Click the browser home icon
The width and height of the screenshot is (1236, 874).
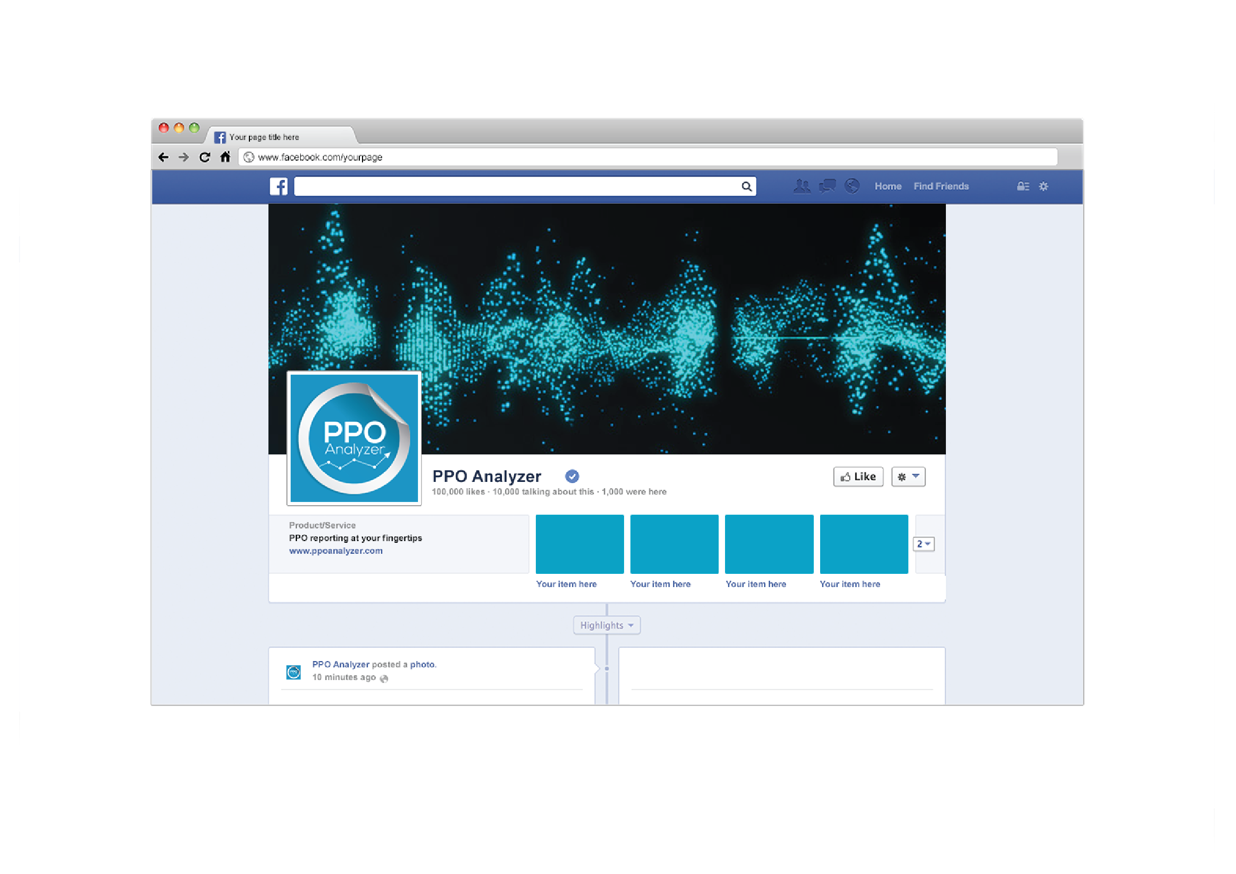(x=226, y=157)
